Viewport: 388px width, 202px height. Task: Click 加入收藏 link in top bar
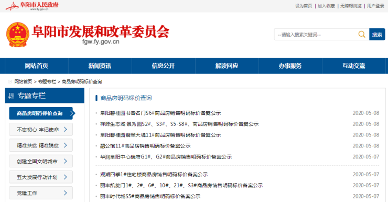[x=326, y=6]
